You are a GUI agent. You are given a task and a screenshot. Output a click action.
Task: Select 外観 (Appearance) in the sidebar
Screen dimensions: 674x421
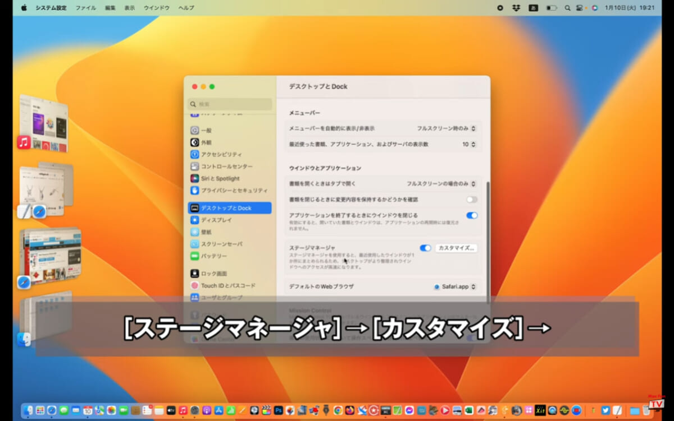(229, 142)
